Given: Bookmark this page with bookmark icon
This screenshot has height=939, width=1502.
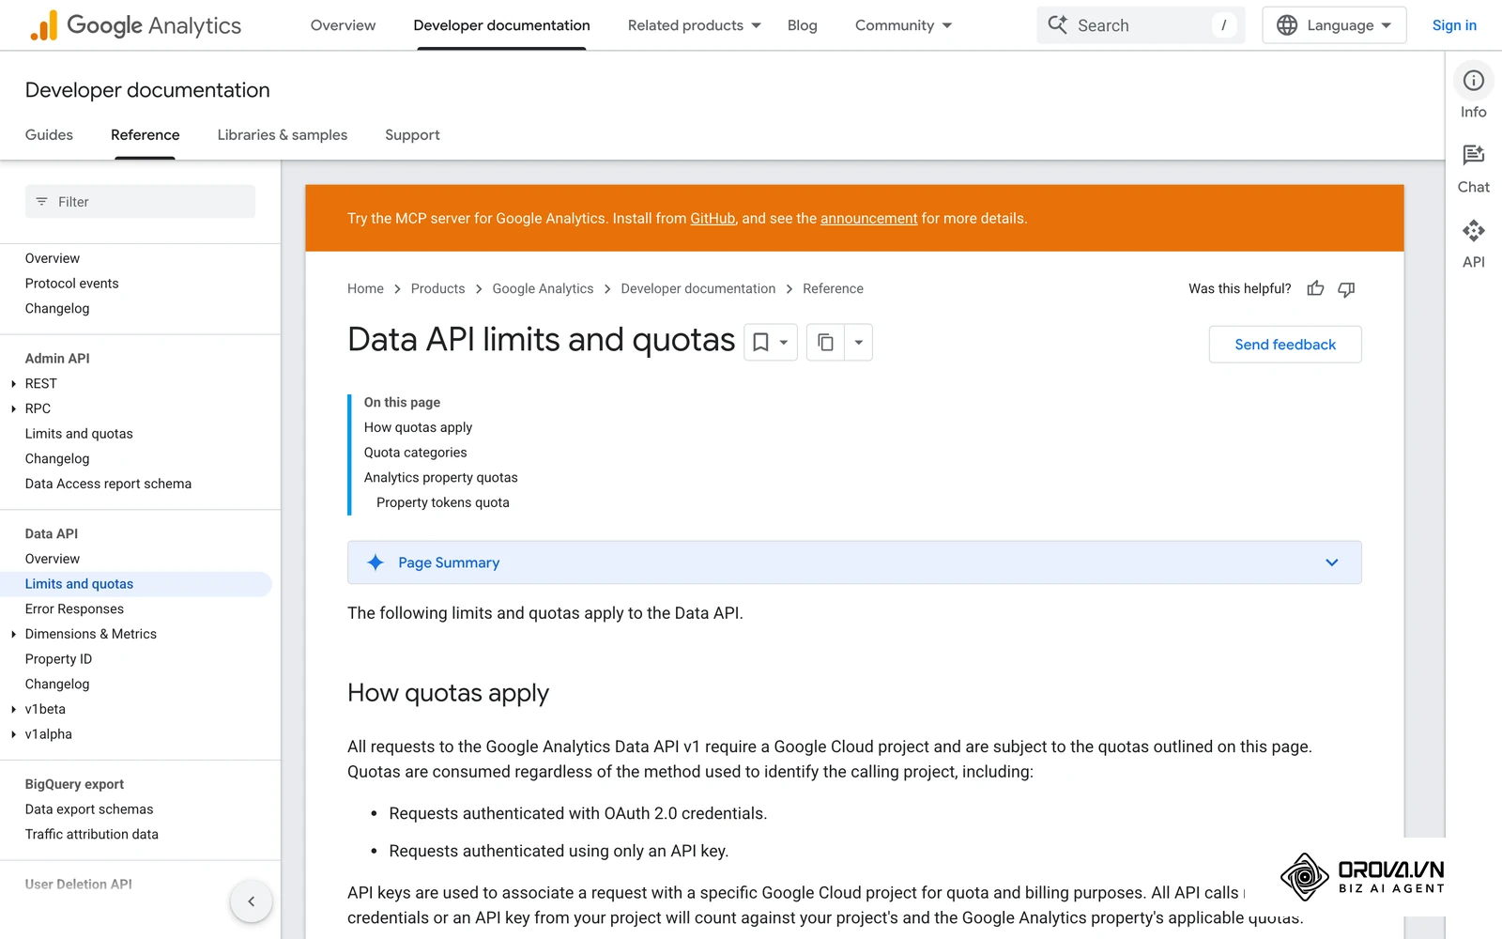Looking at the screenshot, I should tap(760, 343).
